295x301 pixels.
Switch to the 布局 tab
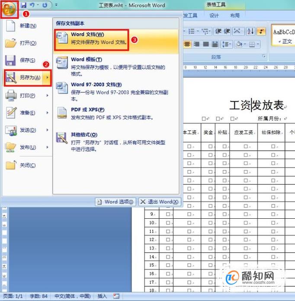pyautogui.click(x=235, y=15)
